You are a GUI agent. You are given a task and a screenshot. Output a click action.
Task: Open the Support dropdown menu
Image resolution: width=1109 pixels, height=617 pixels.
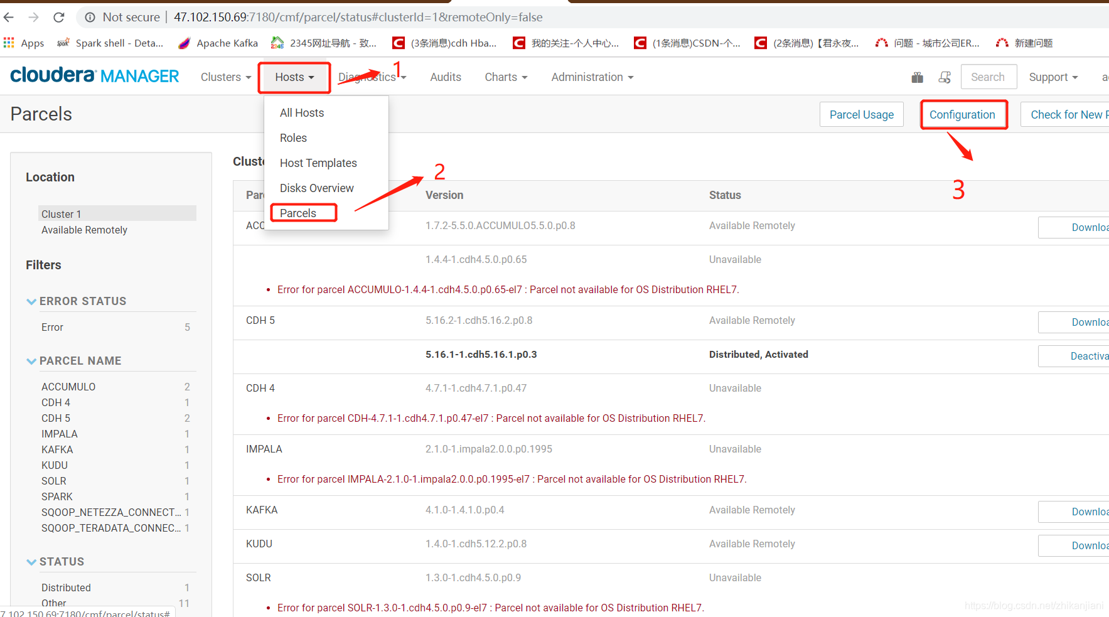pyautogui.click(x=1053, y=77)
